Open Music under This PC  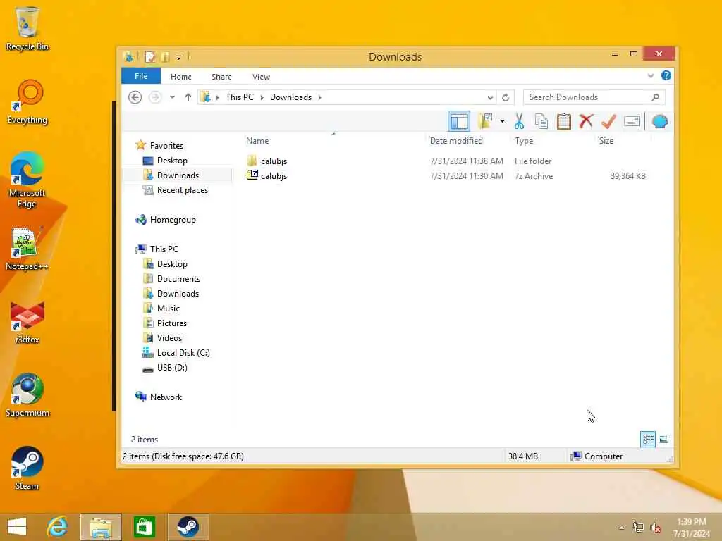[x=168, y=309]
